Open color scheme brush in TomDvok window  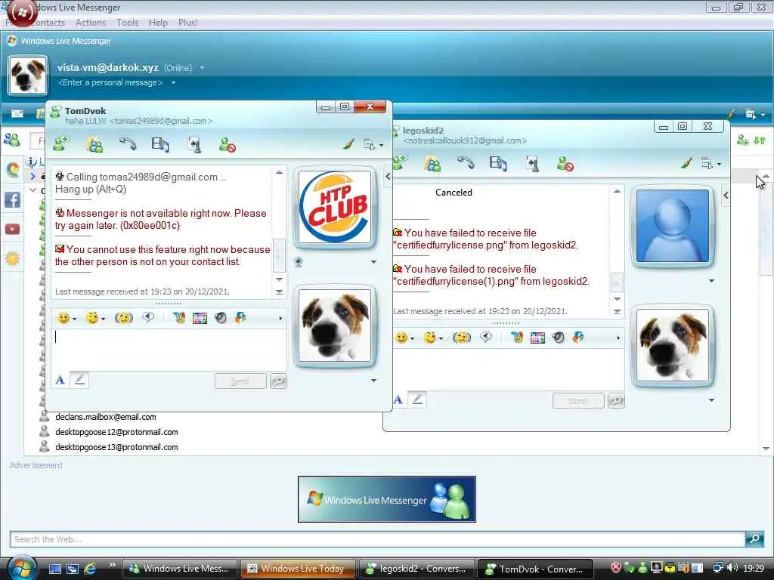point(348,144)
